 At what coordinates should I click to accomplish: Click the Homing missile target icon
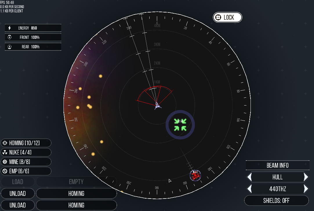tap(5, 143)
